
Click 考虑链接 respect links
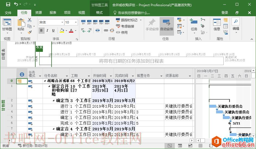click(125, 26)
